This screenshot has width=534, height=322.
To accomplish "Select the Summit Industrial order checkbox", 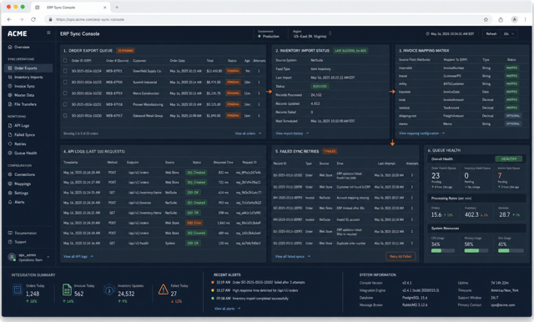I will [65, 82].
